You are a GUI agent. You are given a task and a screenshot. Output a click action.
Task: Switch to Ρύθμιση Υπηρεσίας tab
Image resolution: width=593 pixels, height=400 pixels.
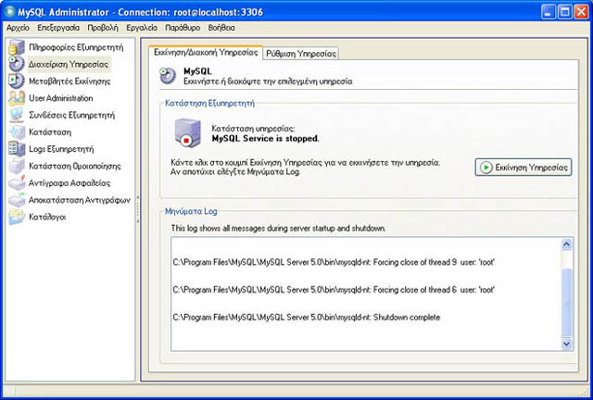point(301,54)
